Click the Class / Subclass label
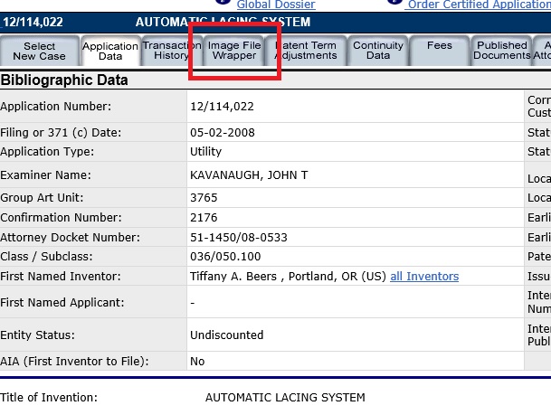Screen dimensions: 551x415 tap(46, 257)
